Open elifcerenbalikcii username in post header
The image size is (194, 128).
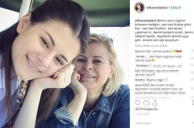(157, 8)
